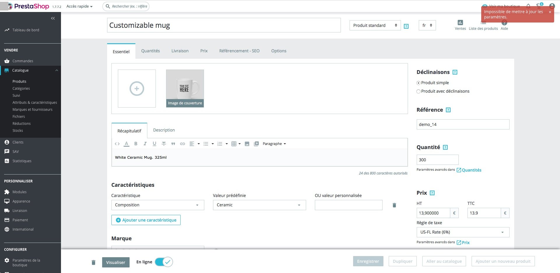Viewport: 560px width, 273px height.
Task: Collapse the Catalogue menu section
Action: pos(57,70)
